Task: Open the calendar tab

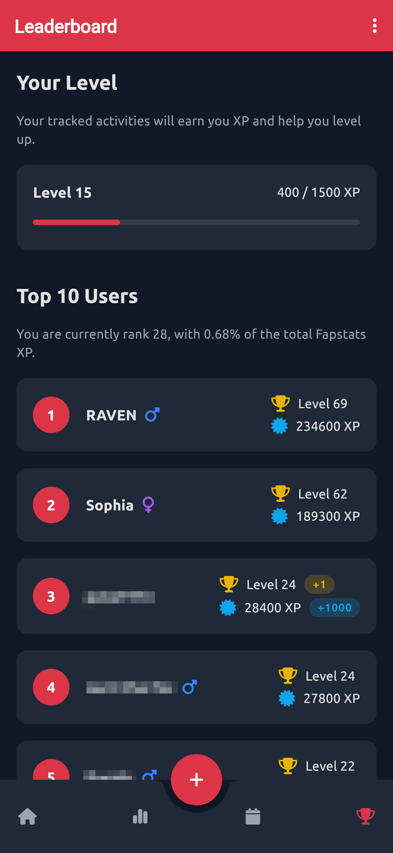Action: click(253, 816)
